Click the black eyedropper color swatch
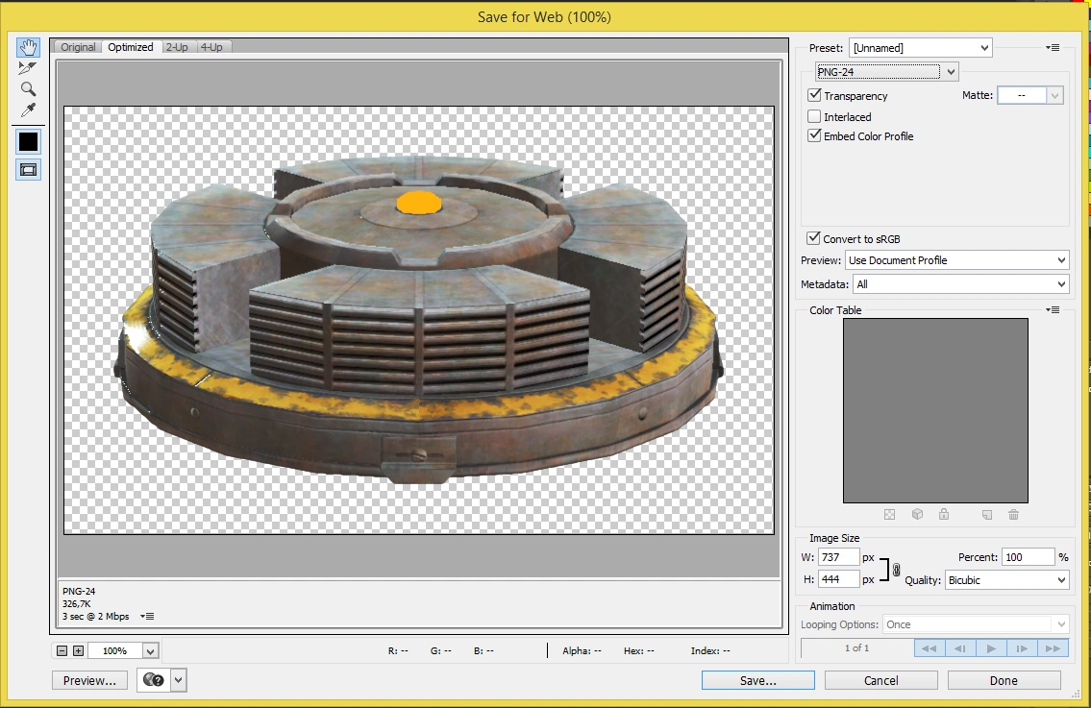This screenshot has width=1091, height=708. [28, 141]
